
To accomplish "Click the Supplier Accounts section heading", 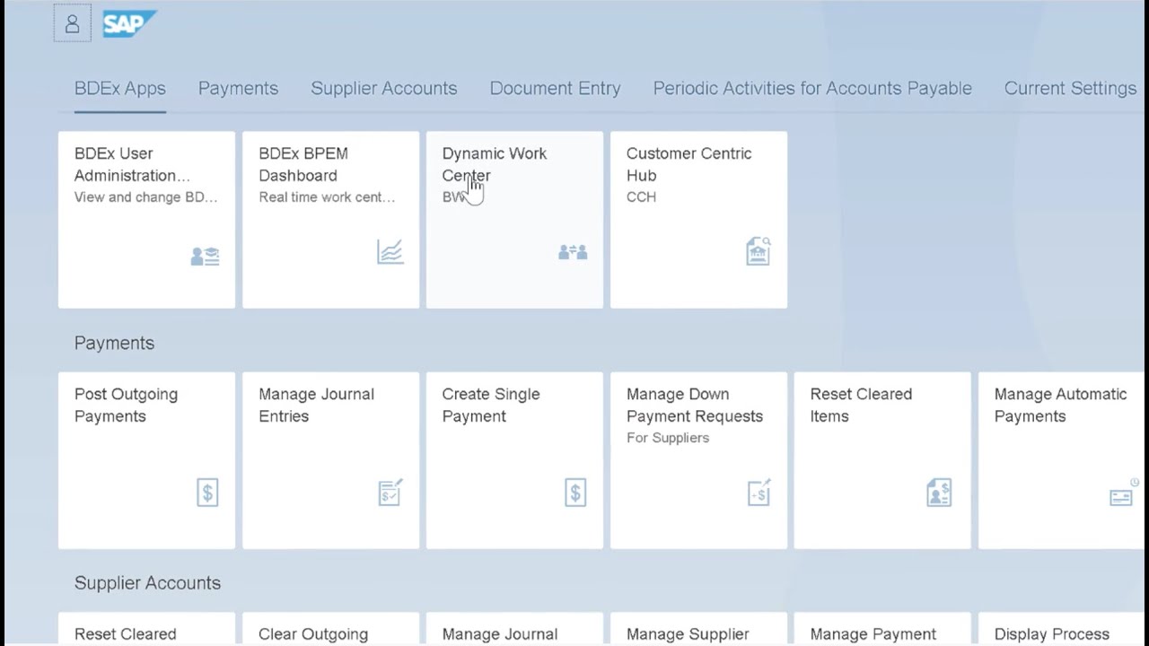I will pos(147,583).
